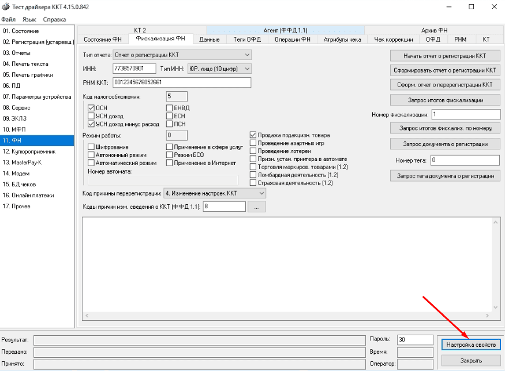Switch to the Состояние ФН tab
505x371 pixels.
[102, 40]
